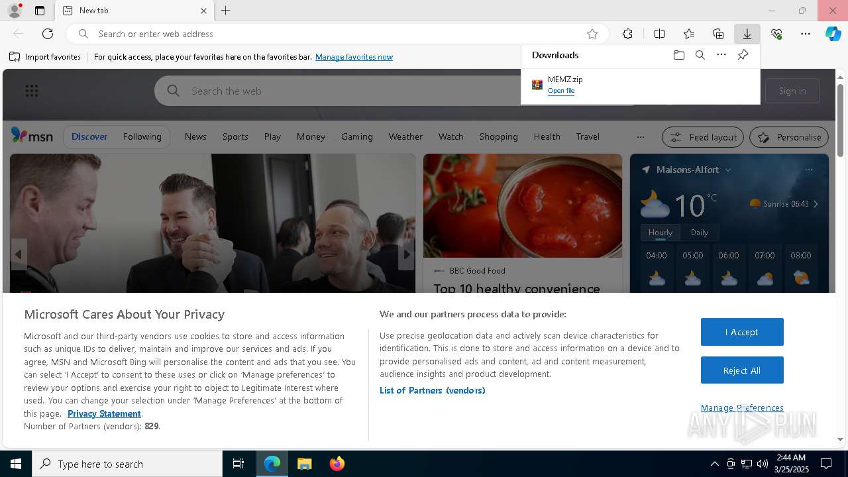The height and width of the screenshot is (477, 848).
Task: Open the BBC Good Food tomato article
Action: 523,223
